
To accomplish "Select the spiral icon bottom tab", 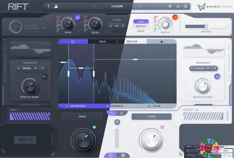I will pyautogui.click(x=111, y=155).
